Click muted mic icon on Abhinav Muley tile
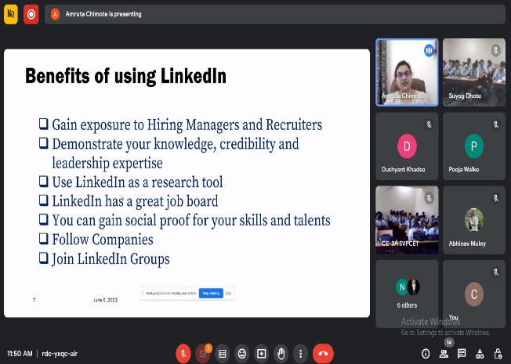The width and height of the screenshot is (511, 364). pos(495,198)
